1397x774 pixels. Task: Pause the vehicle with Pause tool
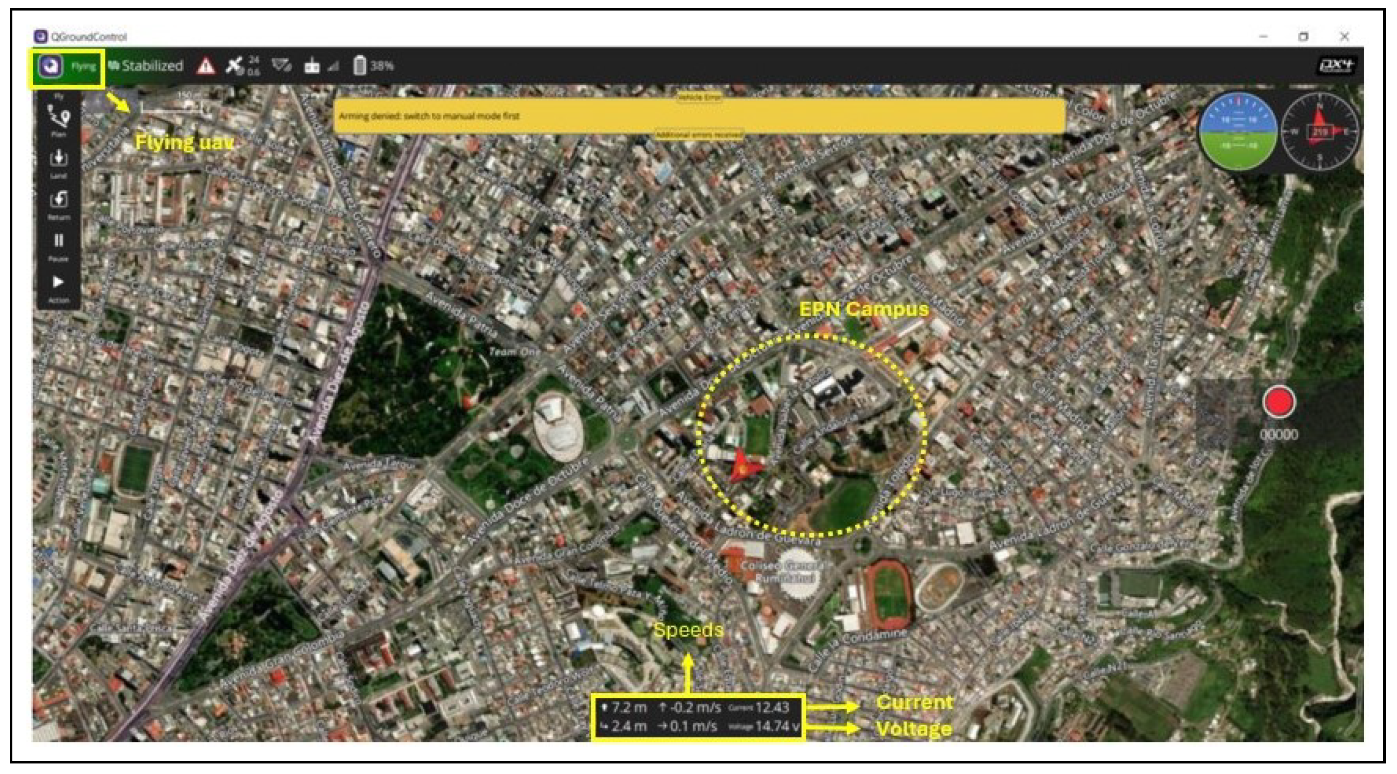[x=59, y=244]
